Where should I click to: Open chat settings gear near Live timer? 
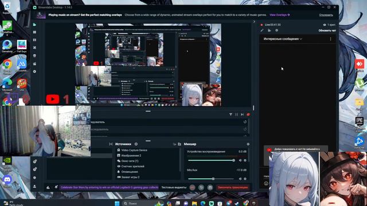(276, 30)
